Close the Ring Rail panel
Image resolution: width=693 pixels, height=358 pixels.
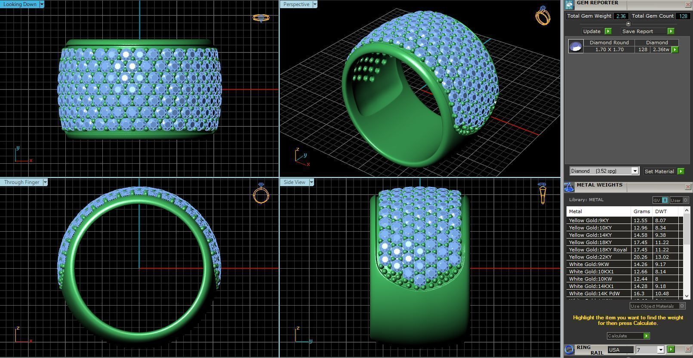687,349
